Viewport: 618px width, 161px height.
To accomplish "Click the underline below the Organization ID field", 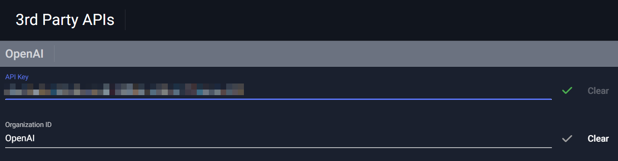I will (279, 147).
